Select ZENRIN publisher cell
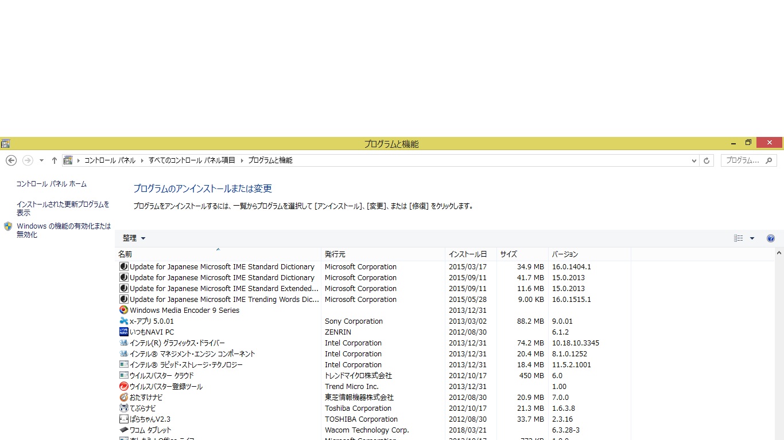The height and width of the screenshot is (440, 784). click(x=338, y=332)
